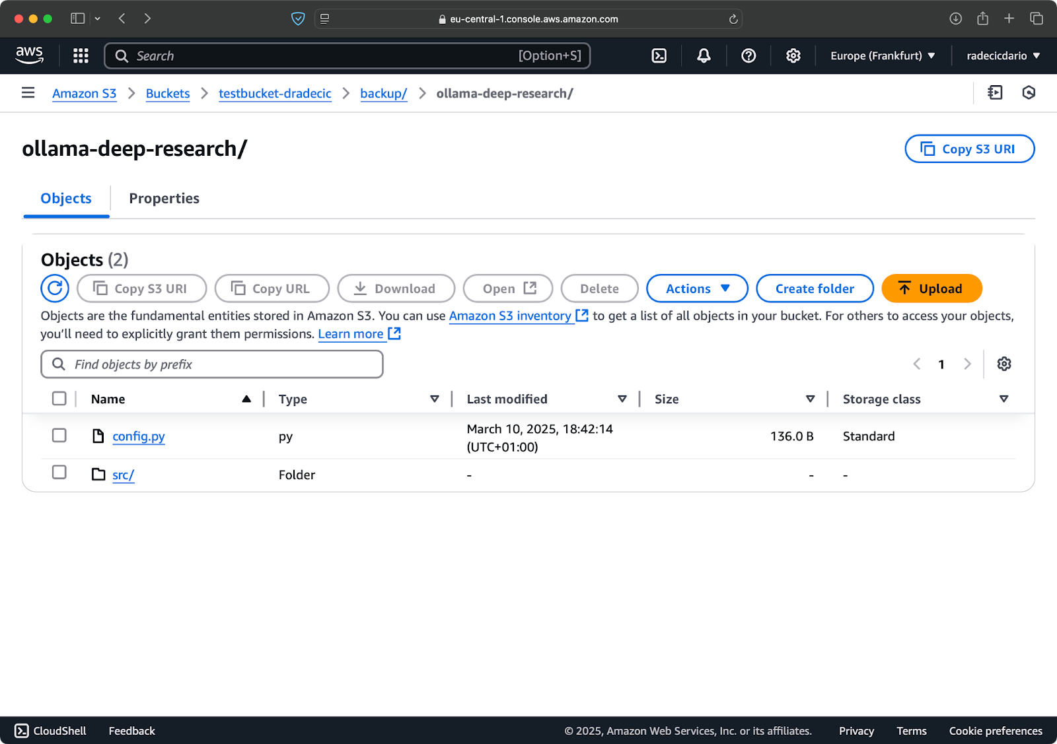Show Safari tab overview
Screen dimensions: 1057x744
tap(1037, 18)
